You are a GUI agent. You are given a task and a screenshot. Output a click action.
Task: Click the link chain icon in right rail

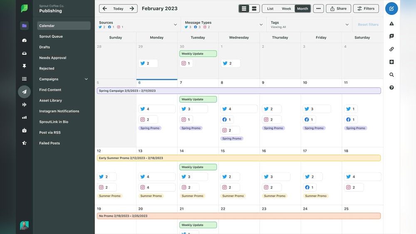[x=391, y=49]
